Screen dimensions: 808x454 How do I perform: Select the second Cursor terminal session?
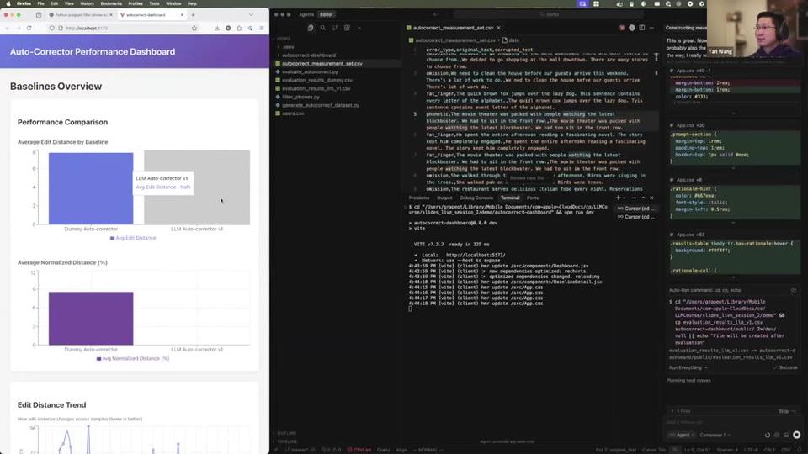click(636, 217)
